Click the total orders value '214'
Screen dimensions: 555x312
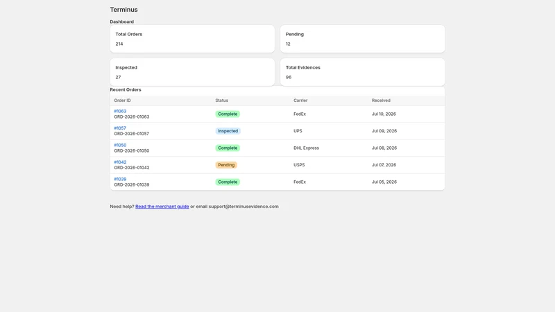point(119,44)
